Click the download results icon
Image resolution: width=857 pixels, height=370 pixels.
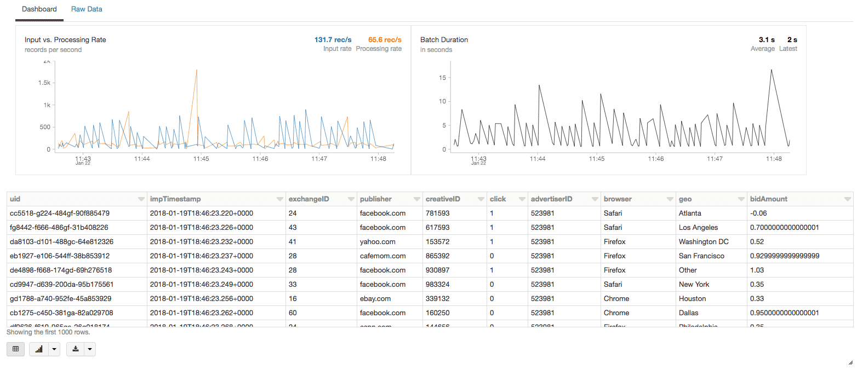point(76,349)
